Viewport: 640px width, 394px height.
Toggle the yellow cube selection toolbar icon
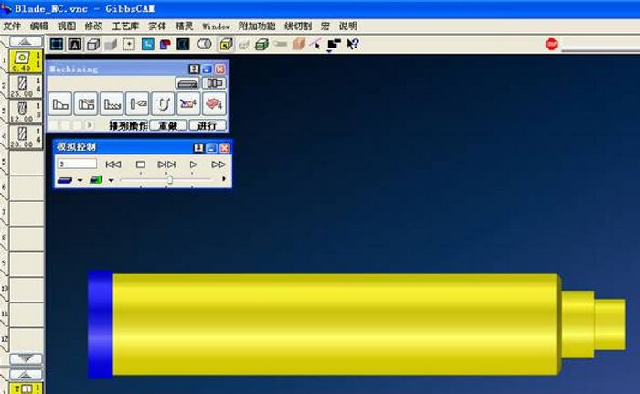(226, 44)
